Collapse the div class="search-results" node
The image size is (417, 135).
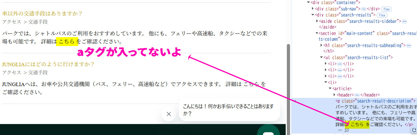click(313, 15)
